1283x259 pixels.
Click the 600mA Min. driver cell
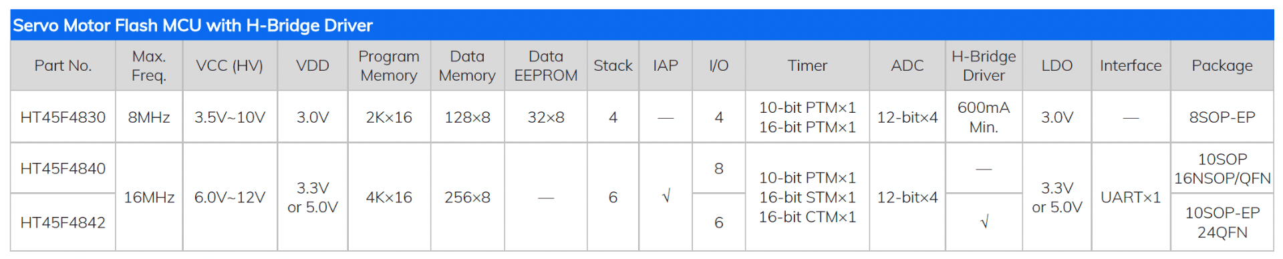[x=984, y=117]
